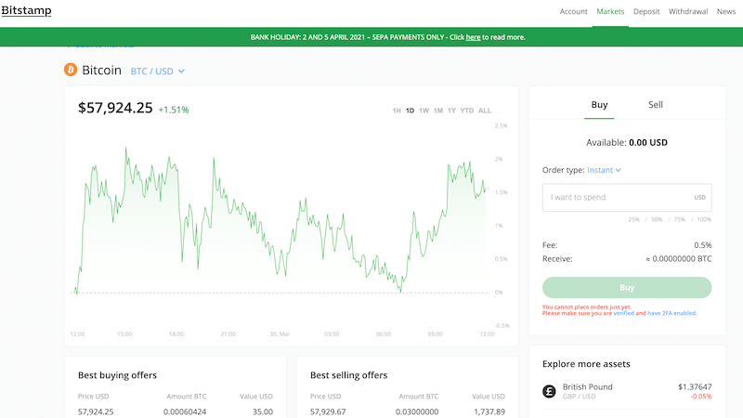The height and width of the screenshot is (418, 743).
Task: Select the 1D chart range
Action: (x=410, y=111)
